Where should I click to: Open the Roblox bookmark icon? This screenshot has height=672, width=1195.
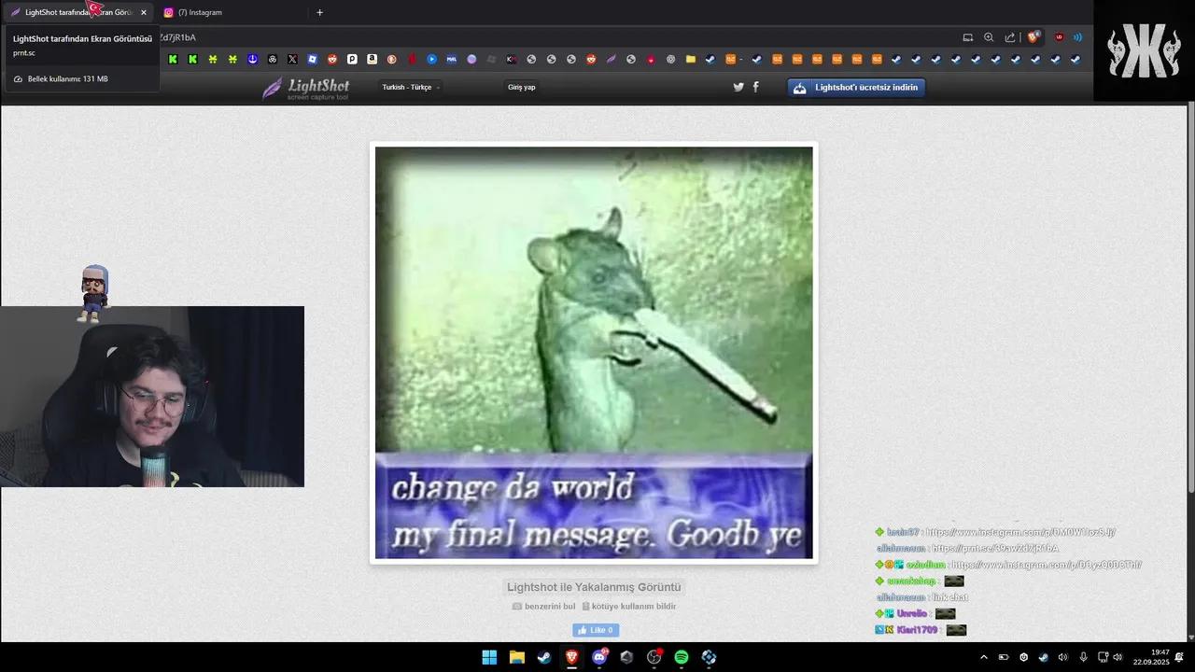[313, 59]
